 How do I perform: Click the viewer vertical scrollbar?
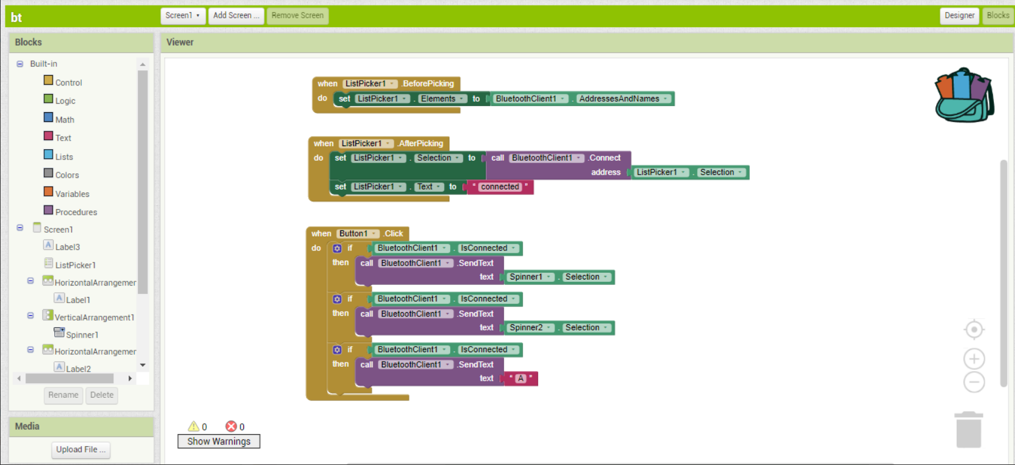click(1003, 273)
